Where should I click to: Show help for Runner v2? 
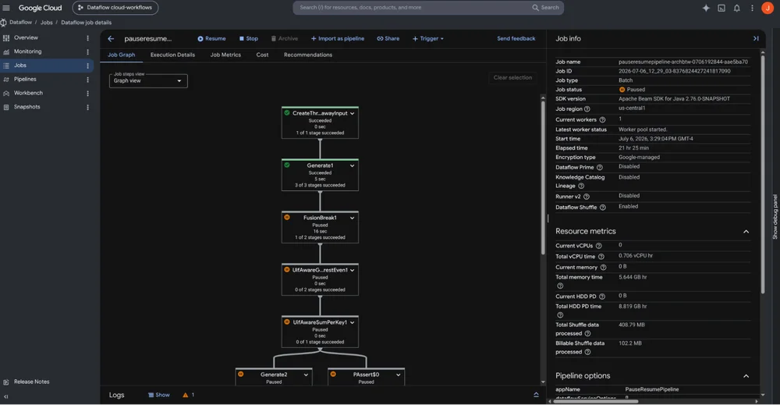[586, 197]
